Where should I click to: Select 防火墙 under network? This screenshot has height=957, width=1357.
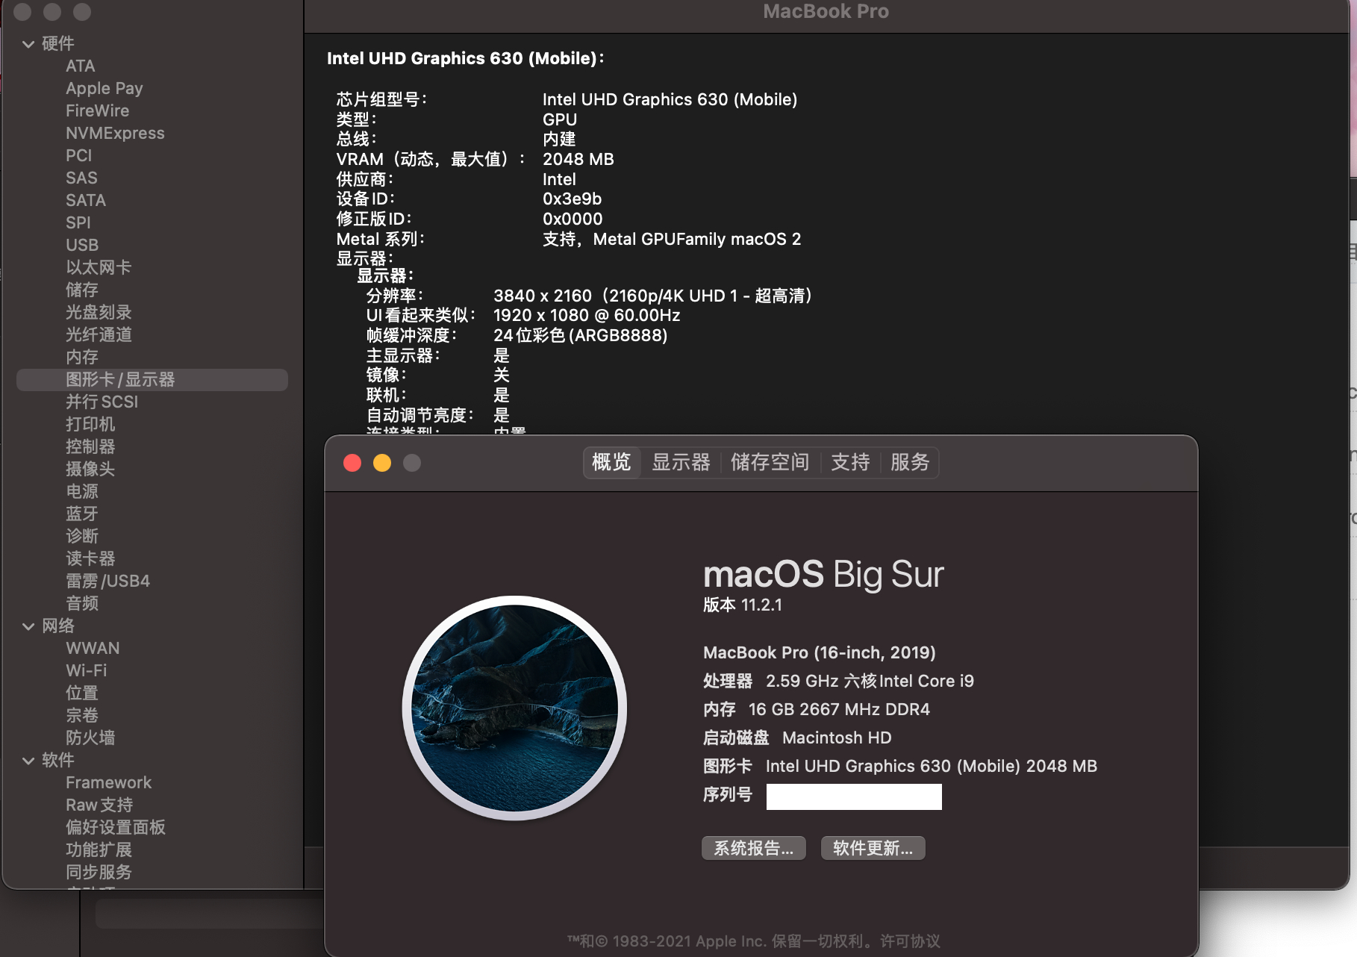[x=90, y=738]
